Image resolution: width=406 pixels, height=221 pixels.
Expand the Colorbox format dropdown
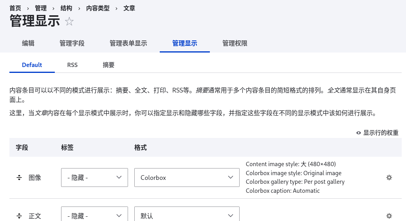point(187,178)
